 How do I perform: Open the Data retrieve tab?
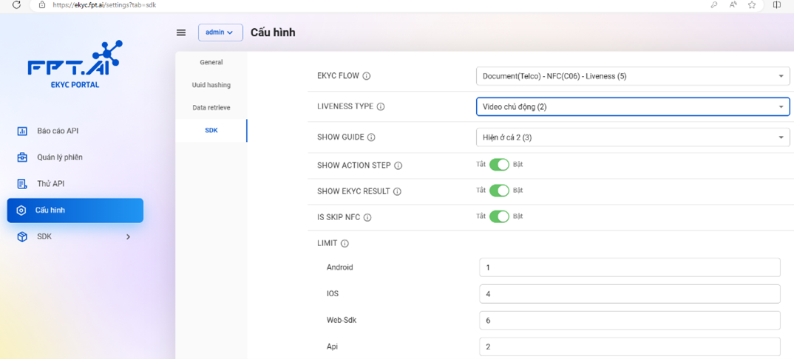pyautogui.click(x=211, y=108)
